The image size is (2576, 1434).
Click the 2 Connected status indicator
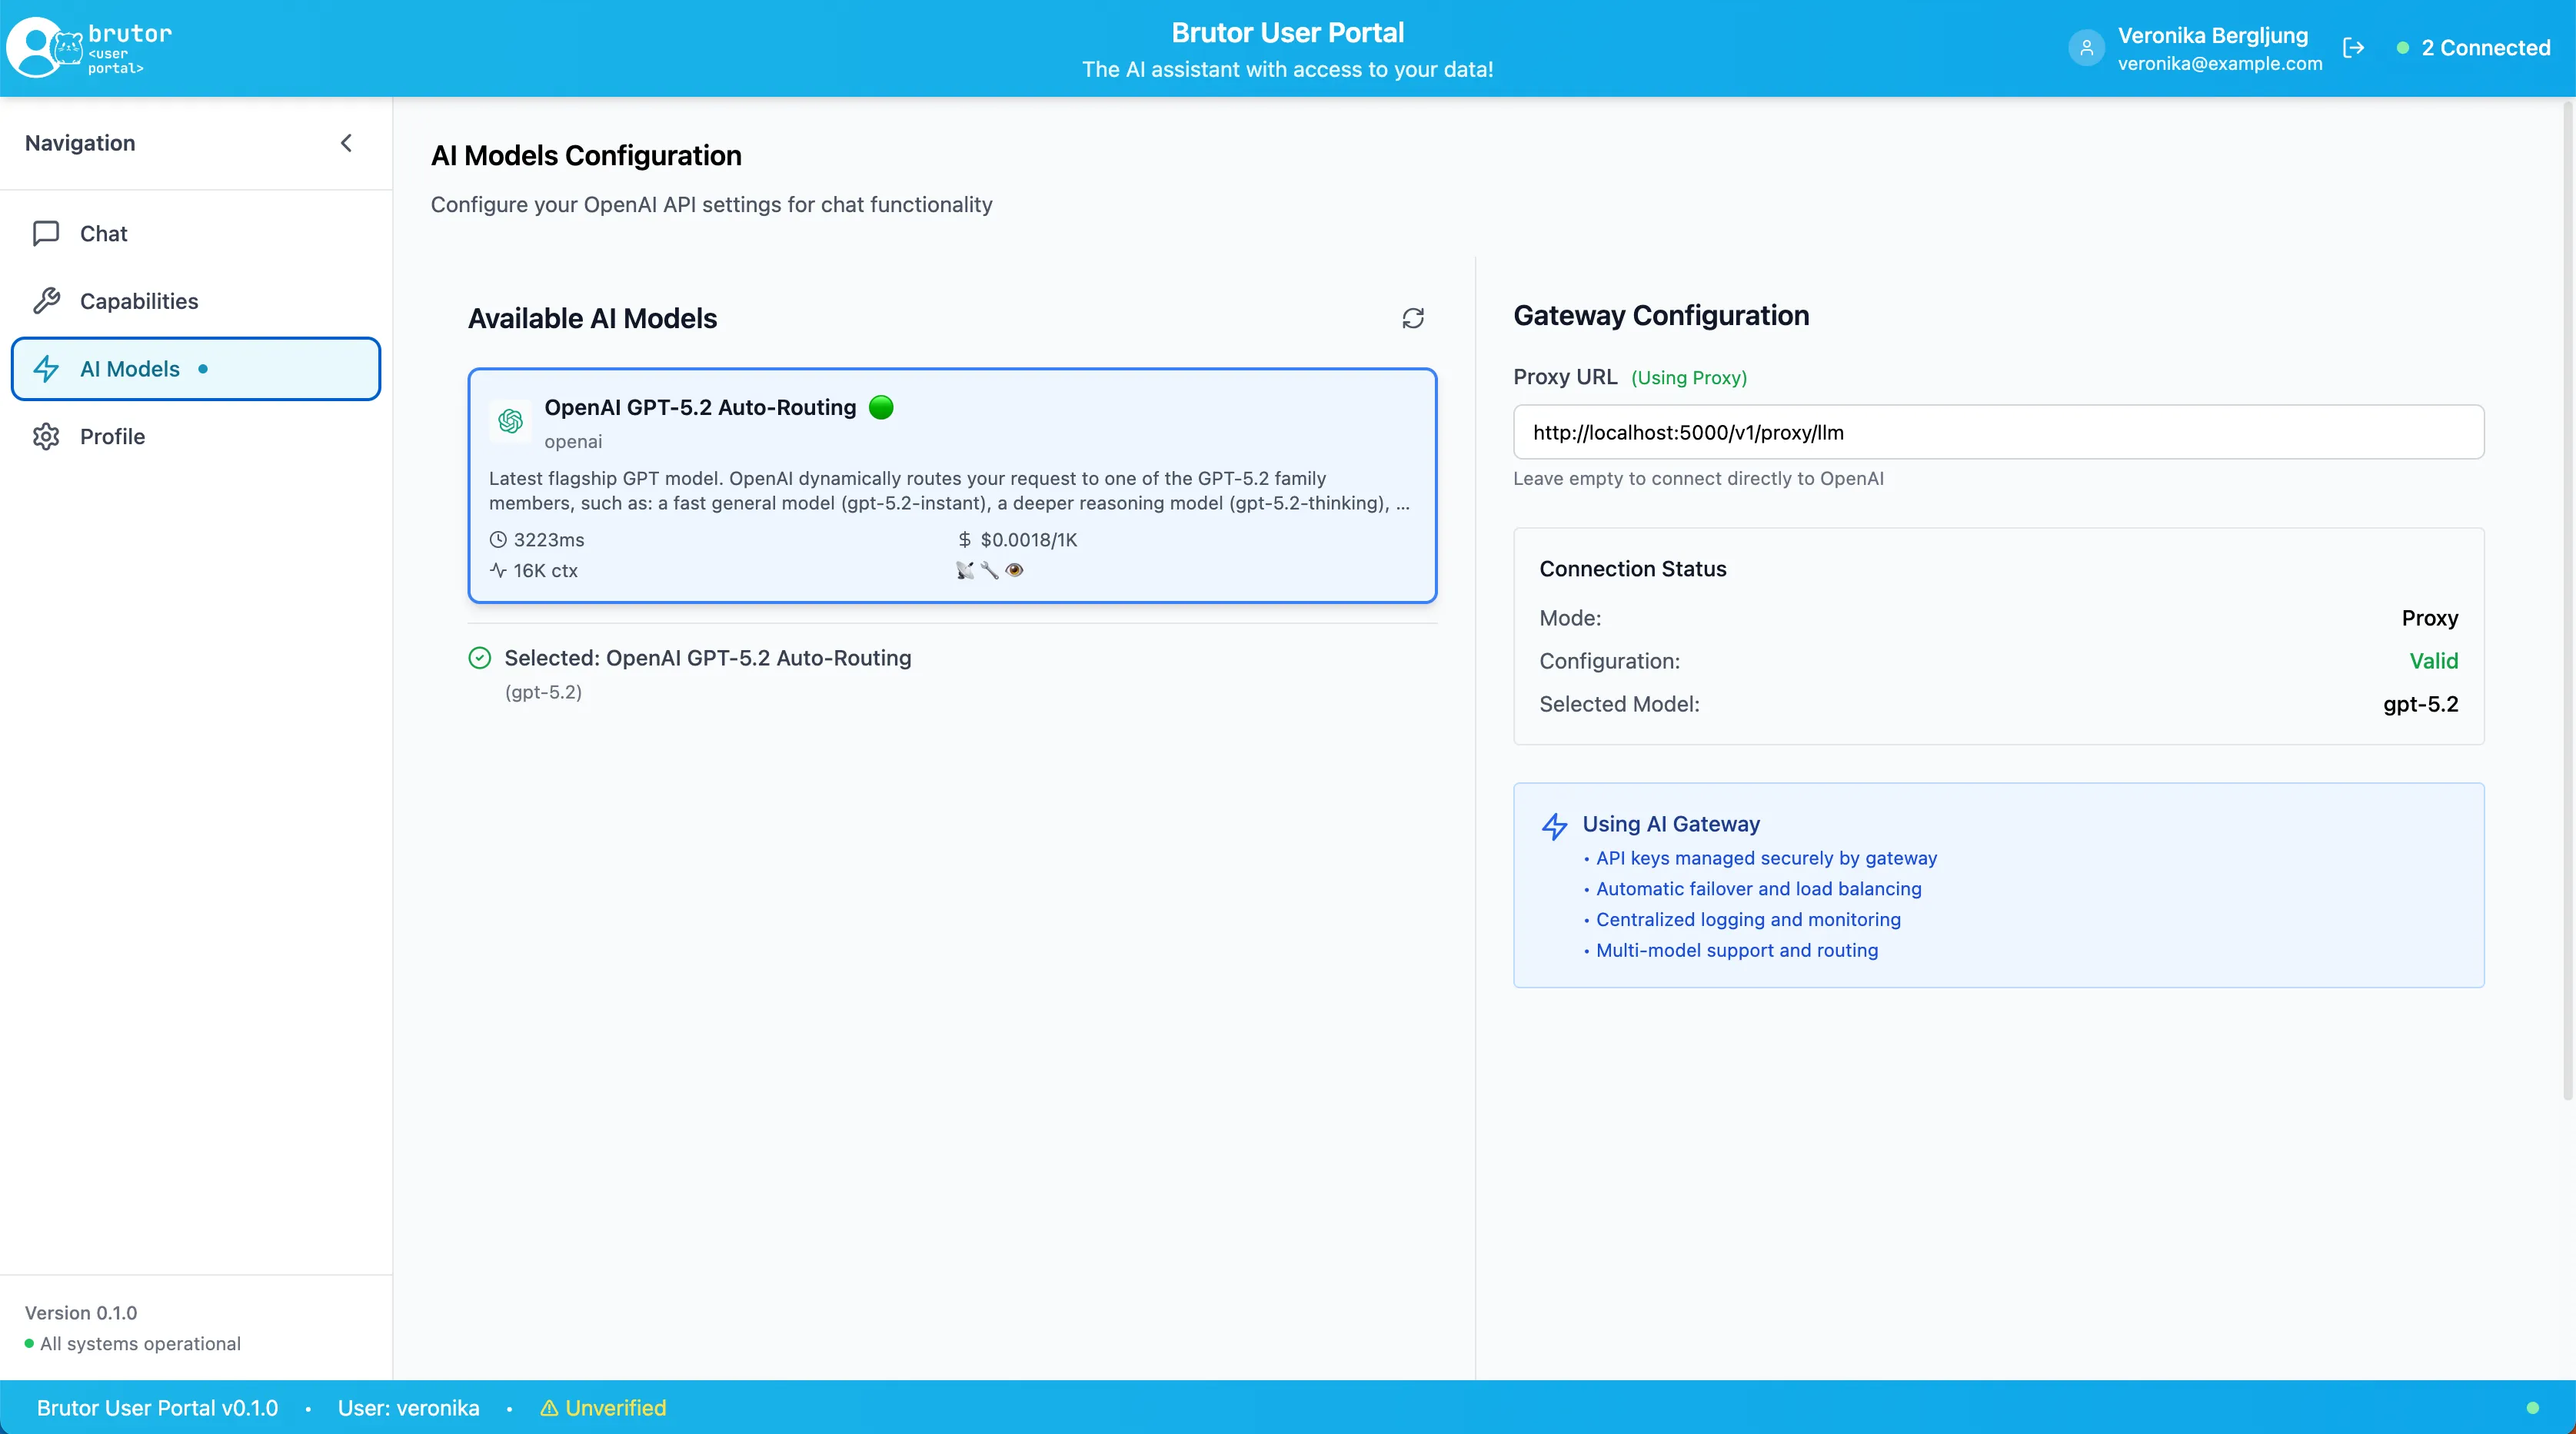tap(2473, 48)
